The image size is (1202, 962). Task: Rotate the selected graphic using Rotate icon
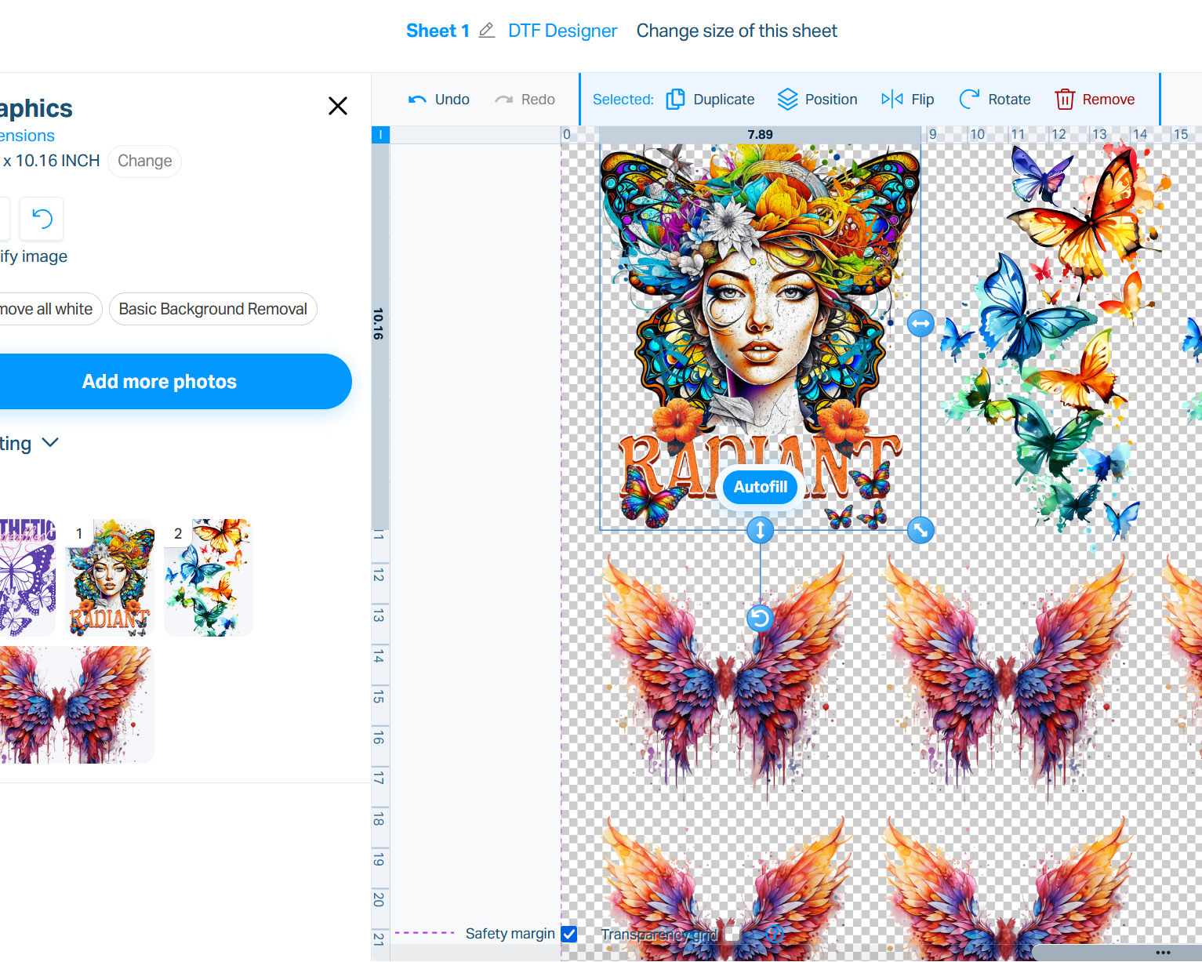(x=971, y=99)
